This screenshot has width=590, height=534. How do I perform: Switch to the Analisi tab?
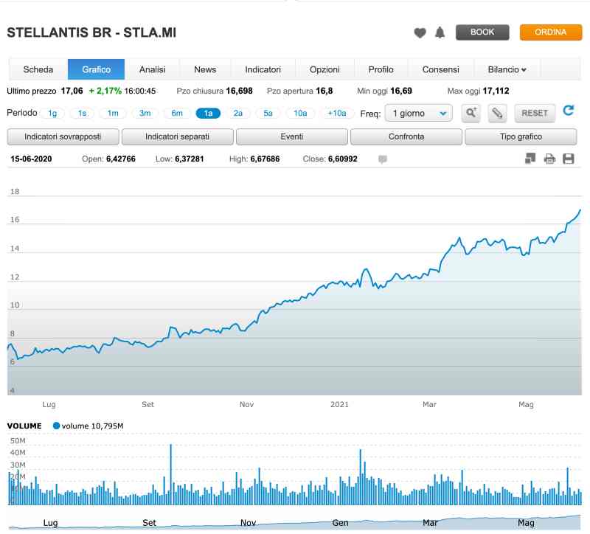click(152, 69)
